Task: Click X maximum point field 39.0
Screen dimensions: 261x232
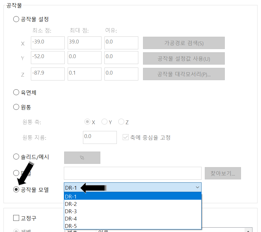Action: pyautogui.click(x=84, y=43)
